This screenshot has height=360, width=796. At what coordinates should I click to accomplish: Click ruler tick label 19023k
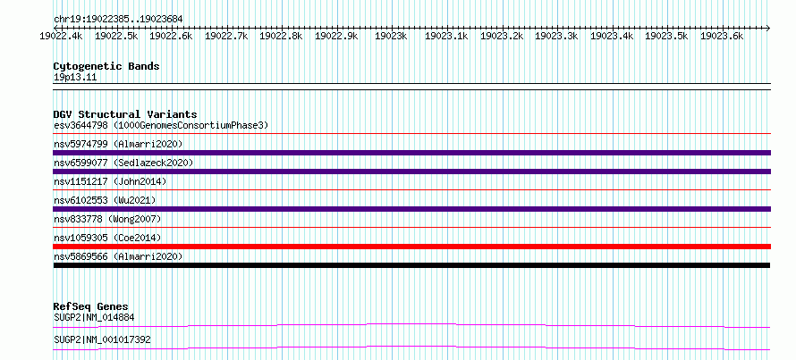pyautogui.click(x=392, y=36)
